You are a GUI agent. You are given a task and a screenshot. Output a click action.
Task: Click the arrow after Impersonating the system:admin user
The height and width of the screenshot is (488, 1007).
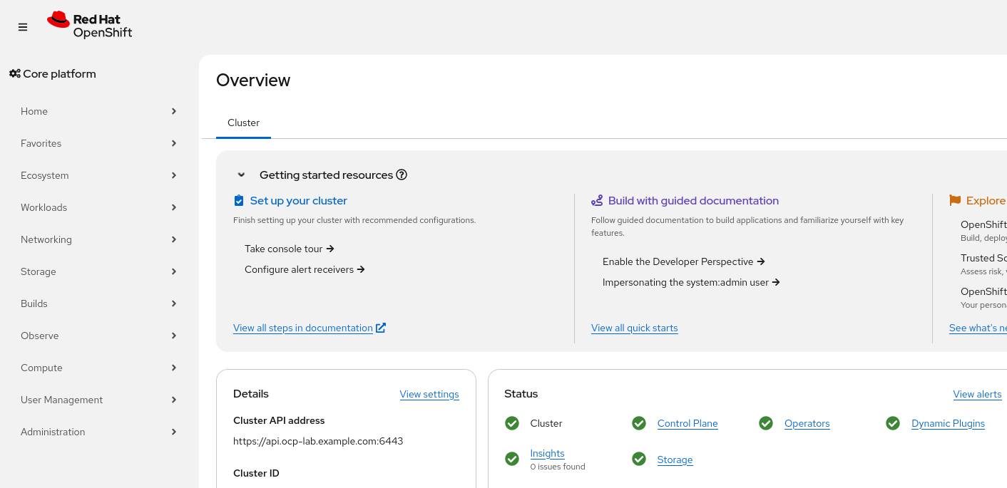pos(776,282)
